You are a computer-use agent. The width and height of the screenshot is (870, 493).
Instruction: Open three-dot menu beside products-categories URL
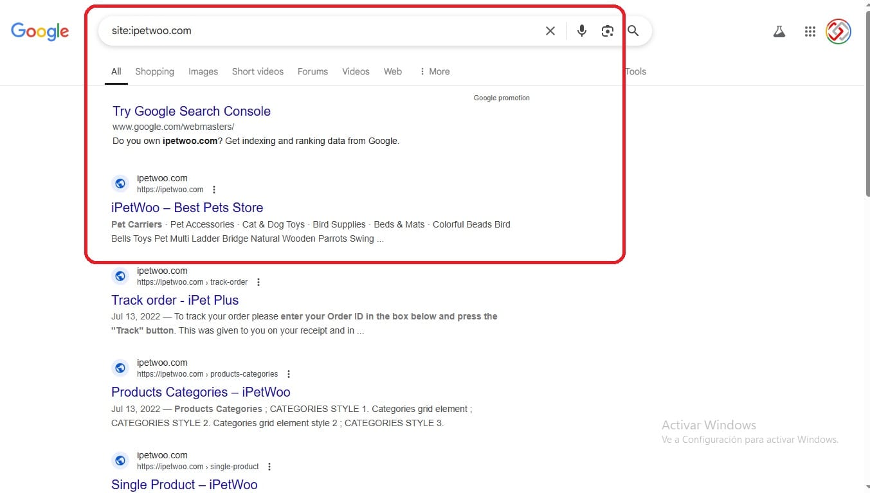pyautogui.click(x=289, y=374)
